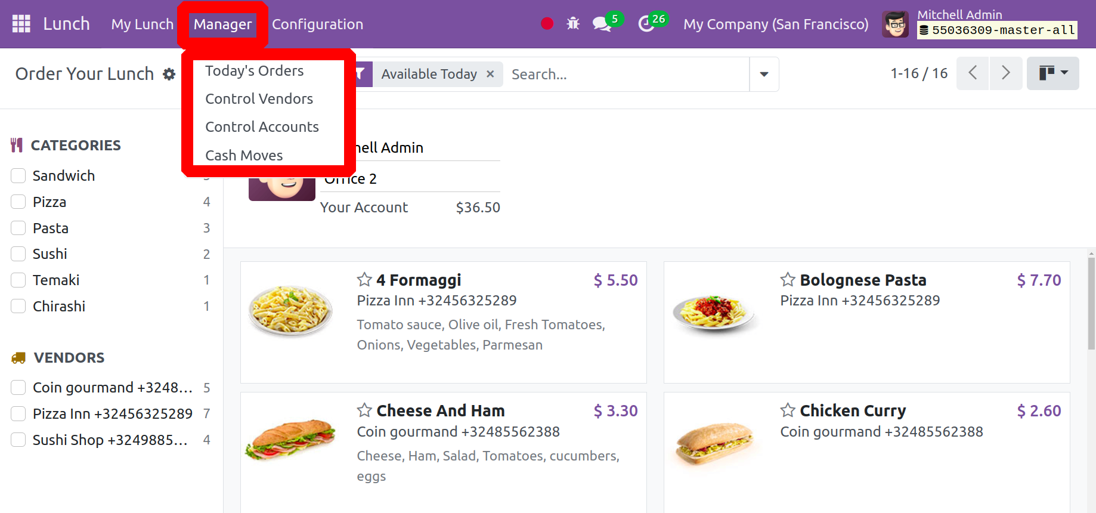
Task: Open the conversations chat icon
Action: coord(602,24)
